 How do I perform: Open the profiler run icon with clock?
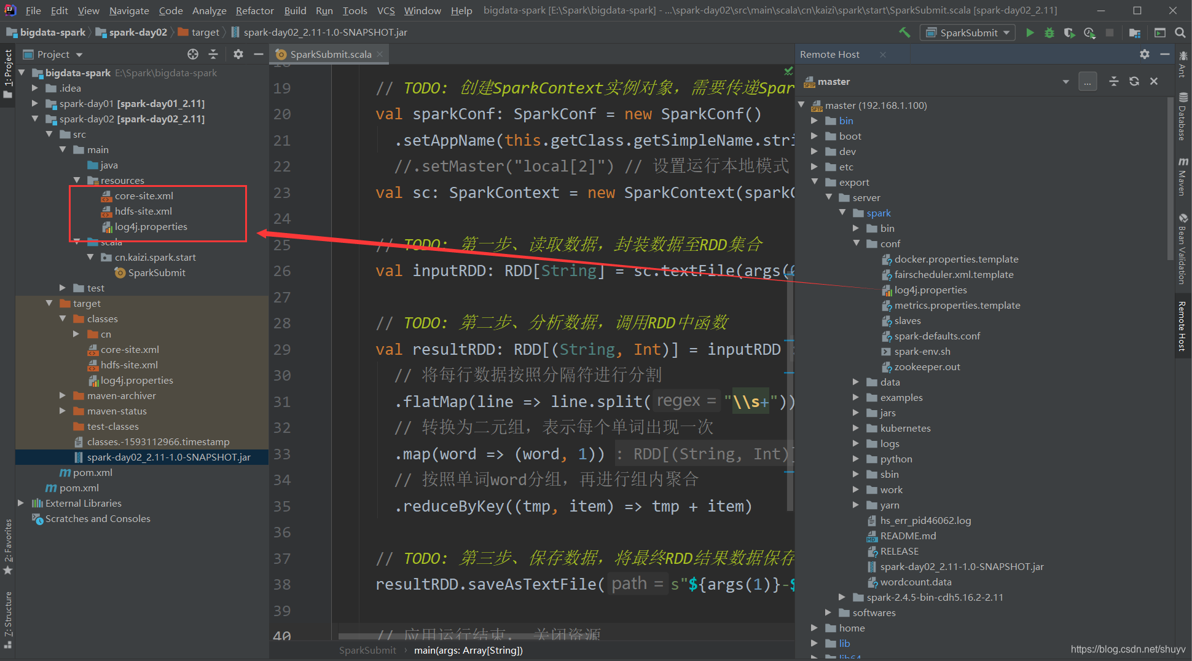coord(1089,33)
